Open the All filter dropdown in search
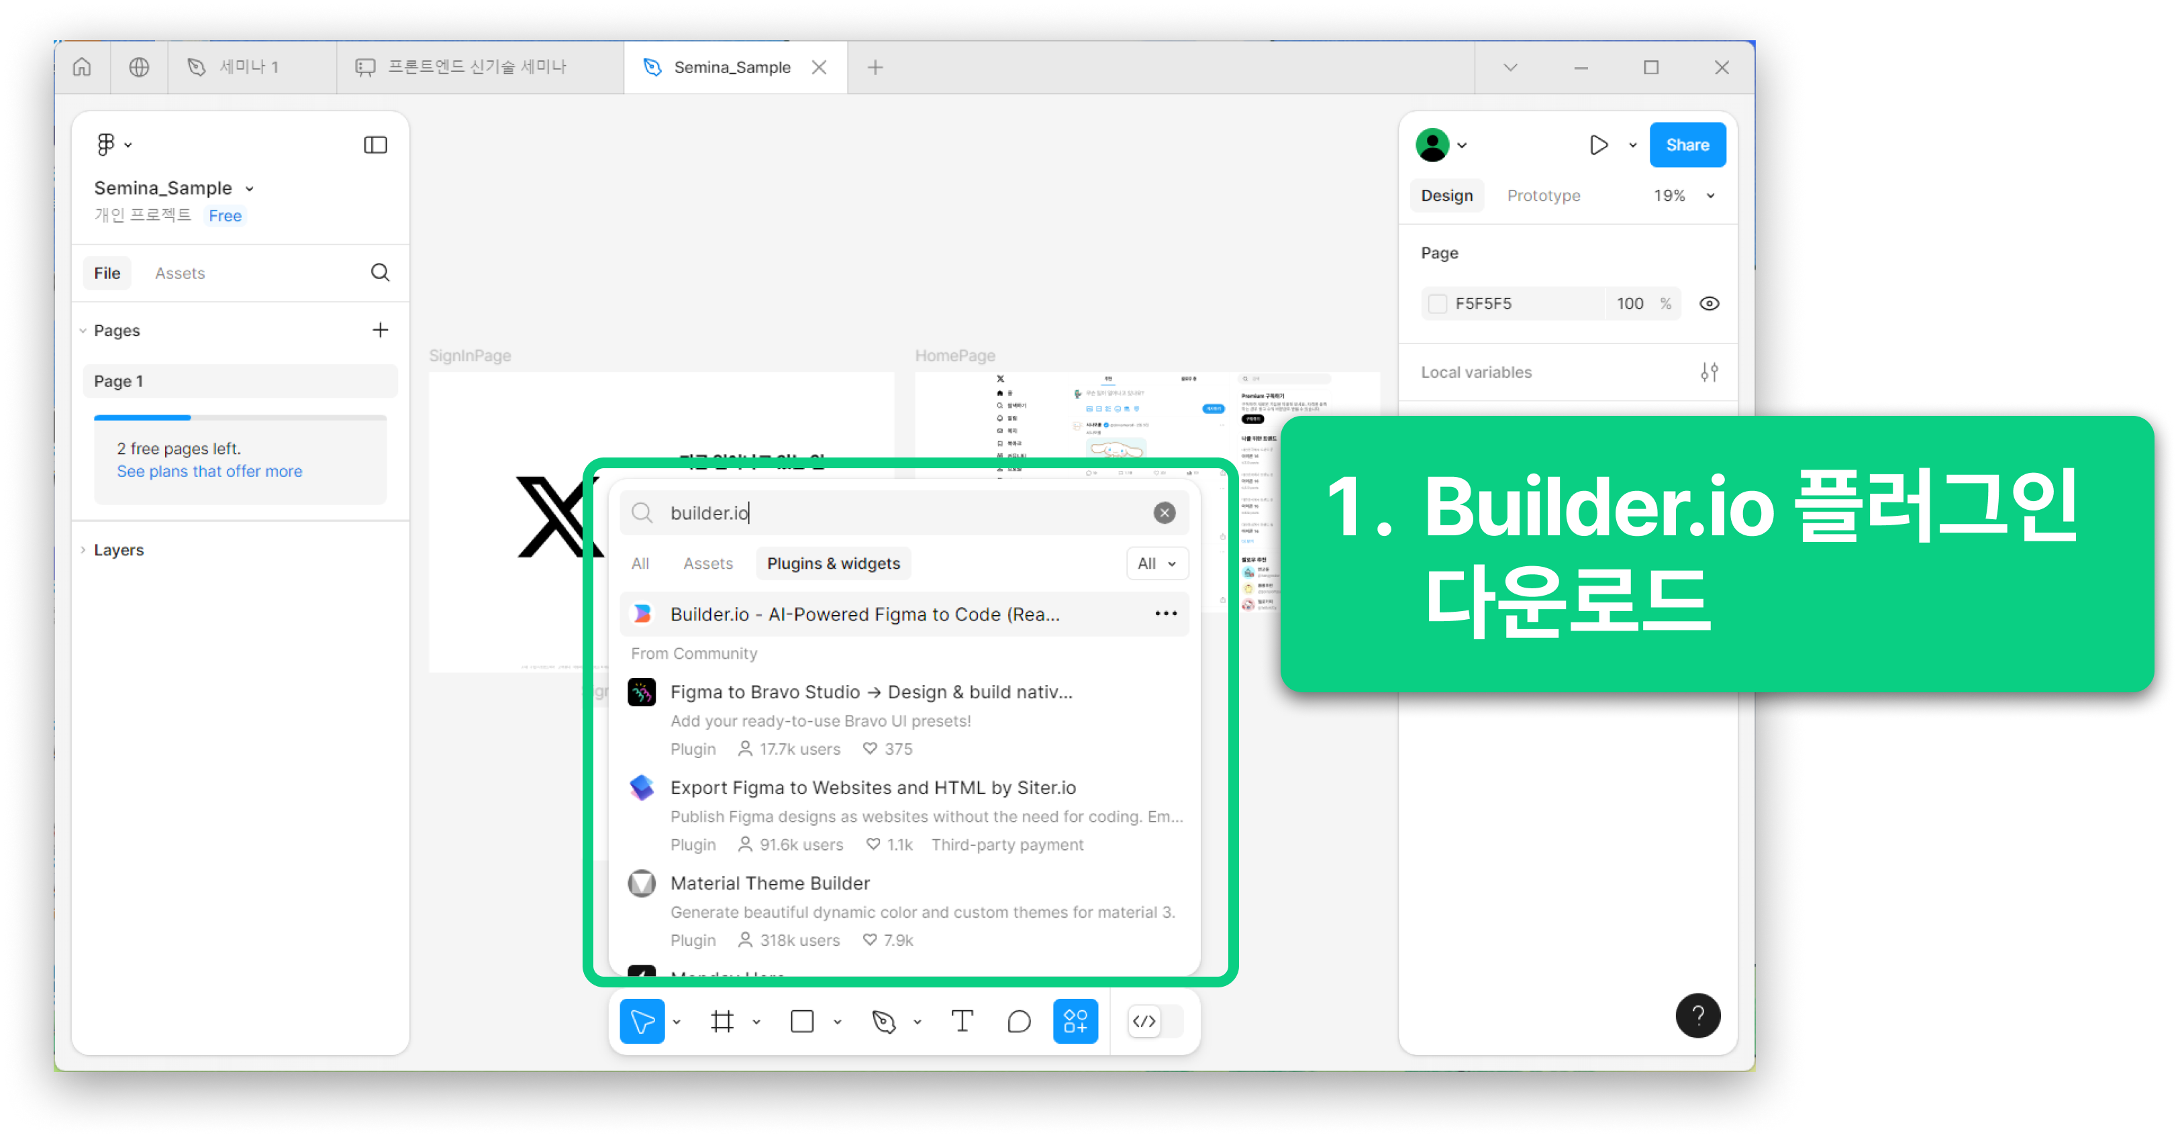 tap(1156, 563)
